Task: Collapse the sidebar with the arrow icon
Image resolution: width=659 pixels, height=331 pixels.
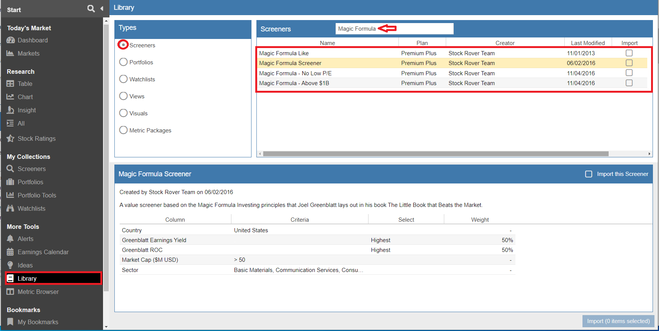Action: point(102,8)
